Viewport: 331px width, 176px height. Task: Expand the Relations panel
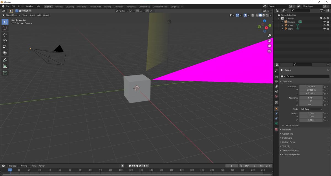[287, 130]
